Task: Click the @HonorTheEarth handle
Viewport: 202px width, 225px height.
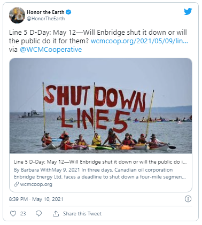Action: (x=46, y=19)
